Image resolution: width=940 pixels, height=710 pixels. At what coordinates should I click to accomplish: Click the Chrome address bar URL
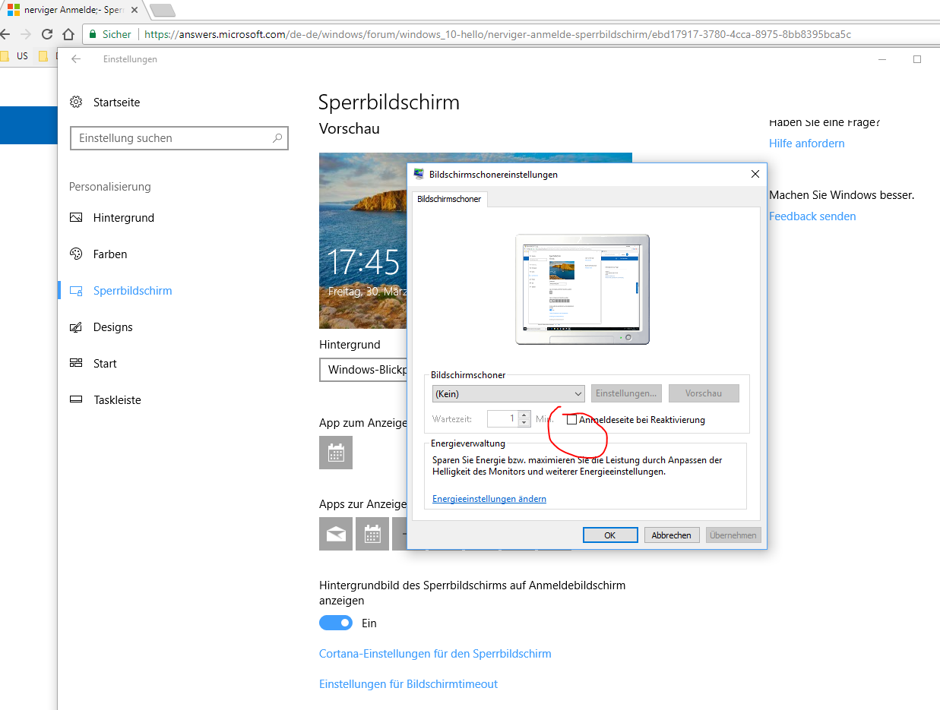pos(498,34)
